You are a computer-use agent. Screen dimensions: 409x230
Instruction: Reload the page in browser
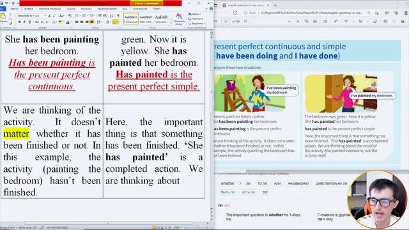(235, 13)
